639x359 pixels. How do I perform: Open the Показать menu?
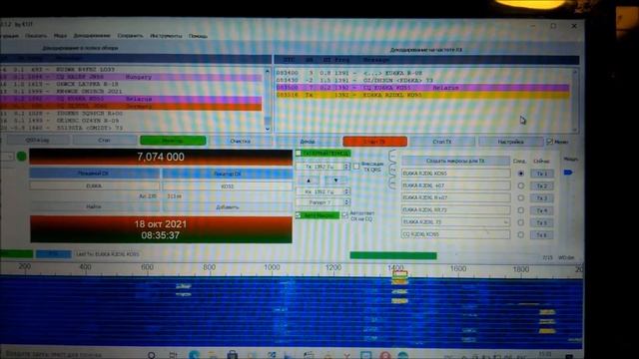click(36, 36)
